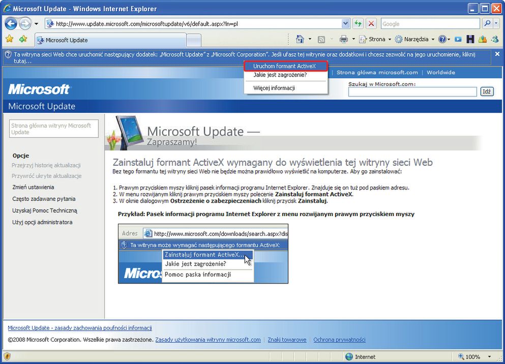Open the Favorites Center star
The width and height of the screenshot is (505, 364).
pos(10,39)
